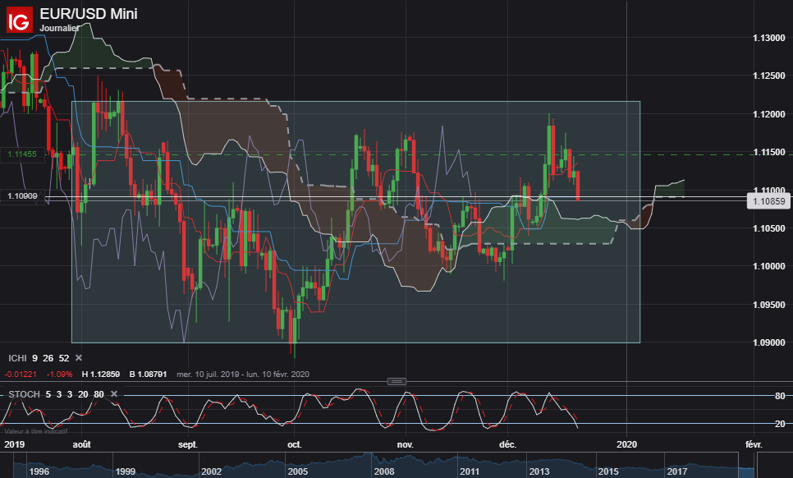The height and width of the screenshot is (478, 793).
Task: Click the H 1.12859 high value
Action: [x=101, y=375]
